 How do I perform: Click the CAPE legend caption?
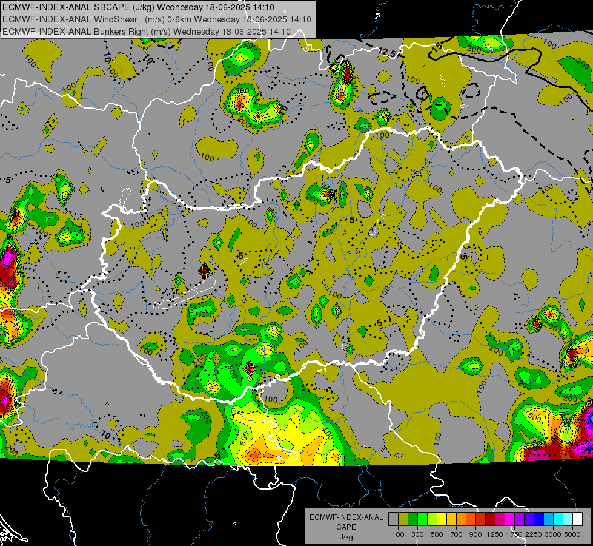[x=346, y=527]
